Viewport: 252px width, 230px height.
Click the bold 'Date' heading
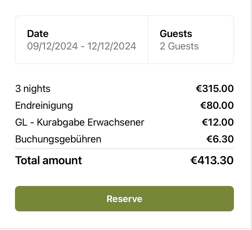(x=38, y=34)
